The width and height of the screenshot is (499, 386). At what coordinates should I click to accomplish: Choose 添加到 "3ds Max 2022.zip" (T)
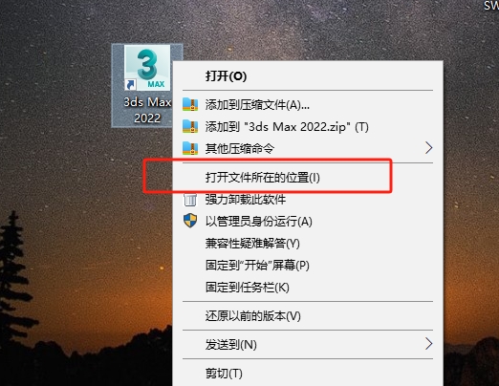287,127
